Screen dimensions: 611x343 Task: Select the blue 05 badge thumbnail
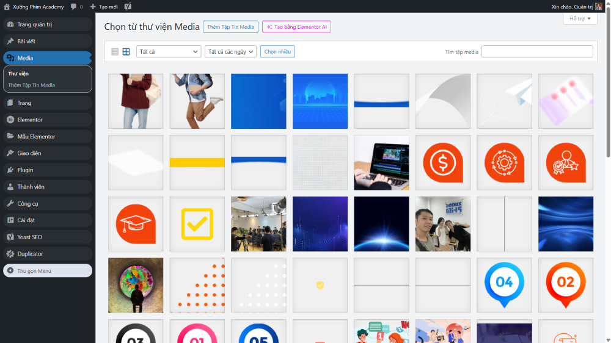coord(258,331)
